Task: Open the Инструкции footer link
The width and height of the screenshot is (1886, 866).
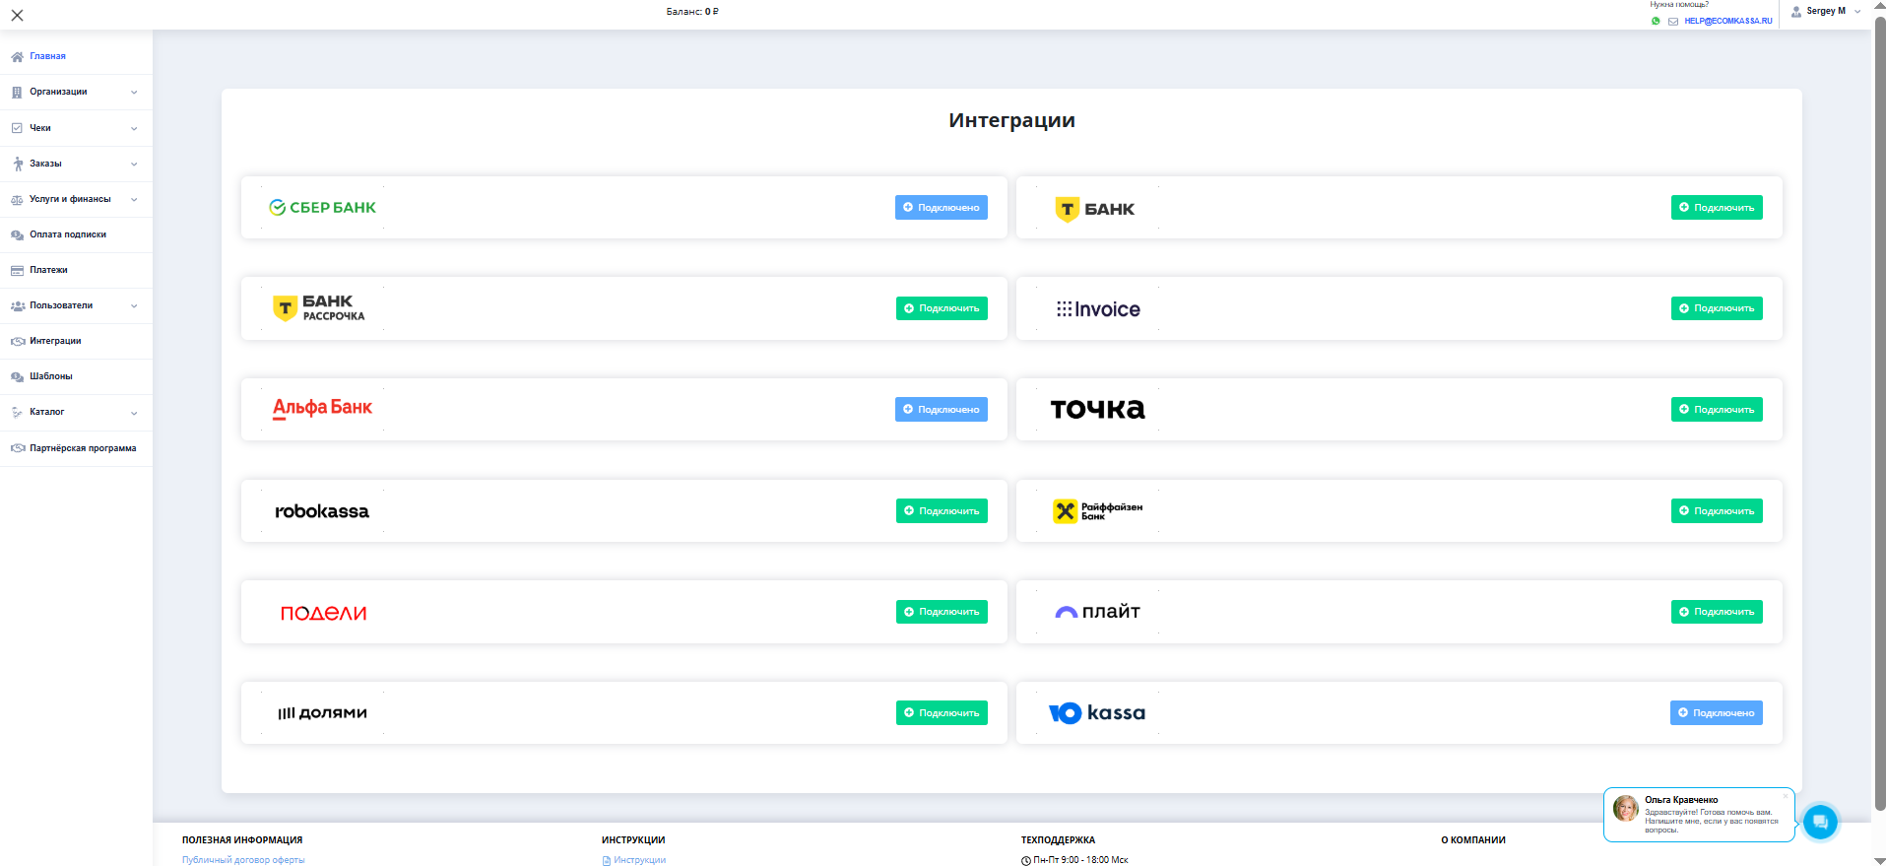Action: pos(639,860)
